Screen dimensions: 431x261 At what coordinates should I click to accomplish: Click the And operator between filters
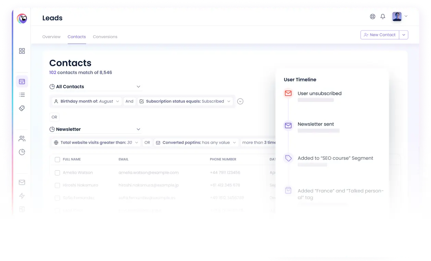[x=130, y=101]
